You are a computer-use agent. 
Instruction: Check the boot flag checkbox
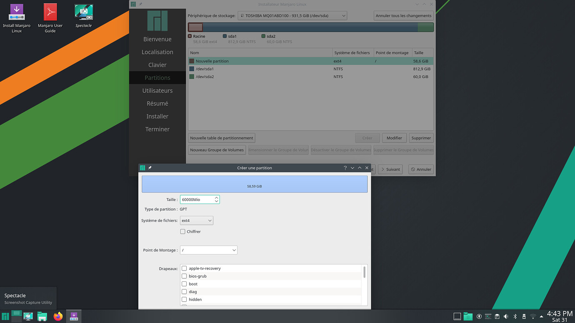184,284
